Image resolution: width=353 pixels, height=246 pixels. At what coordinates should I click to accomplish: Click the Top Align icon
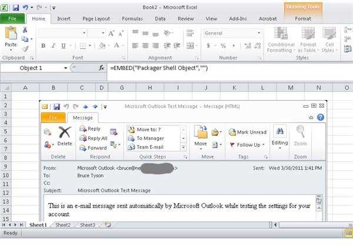coord(135,33)
